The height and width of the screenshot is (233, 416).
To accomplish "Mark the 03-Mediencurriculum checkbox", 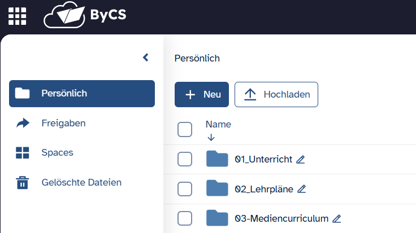I will point(185,218).
